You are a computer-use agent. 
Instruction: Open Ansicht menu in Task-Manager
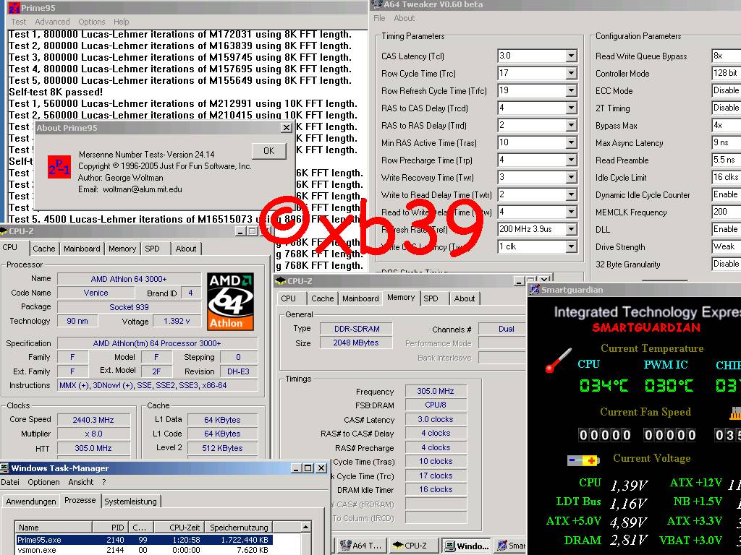coord(81,482)
